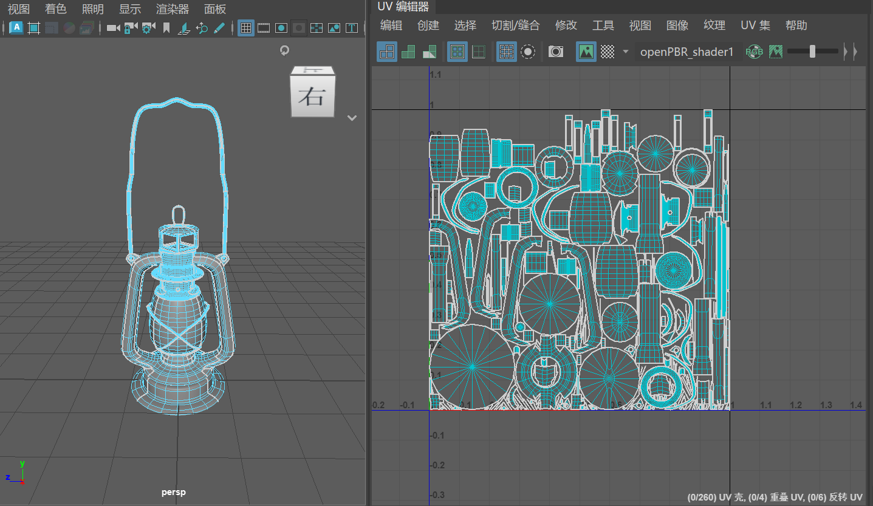
Task: Toggle the checkerboard texture in UV editor
Action: click(608, 52)
